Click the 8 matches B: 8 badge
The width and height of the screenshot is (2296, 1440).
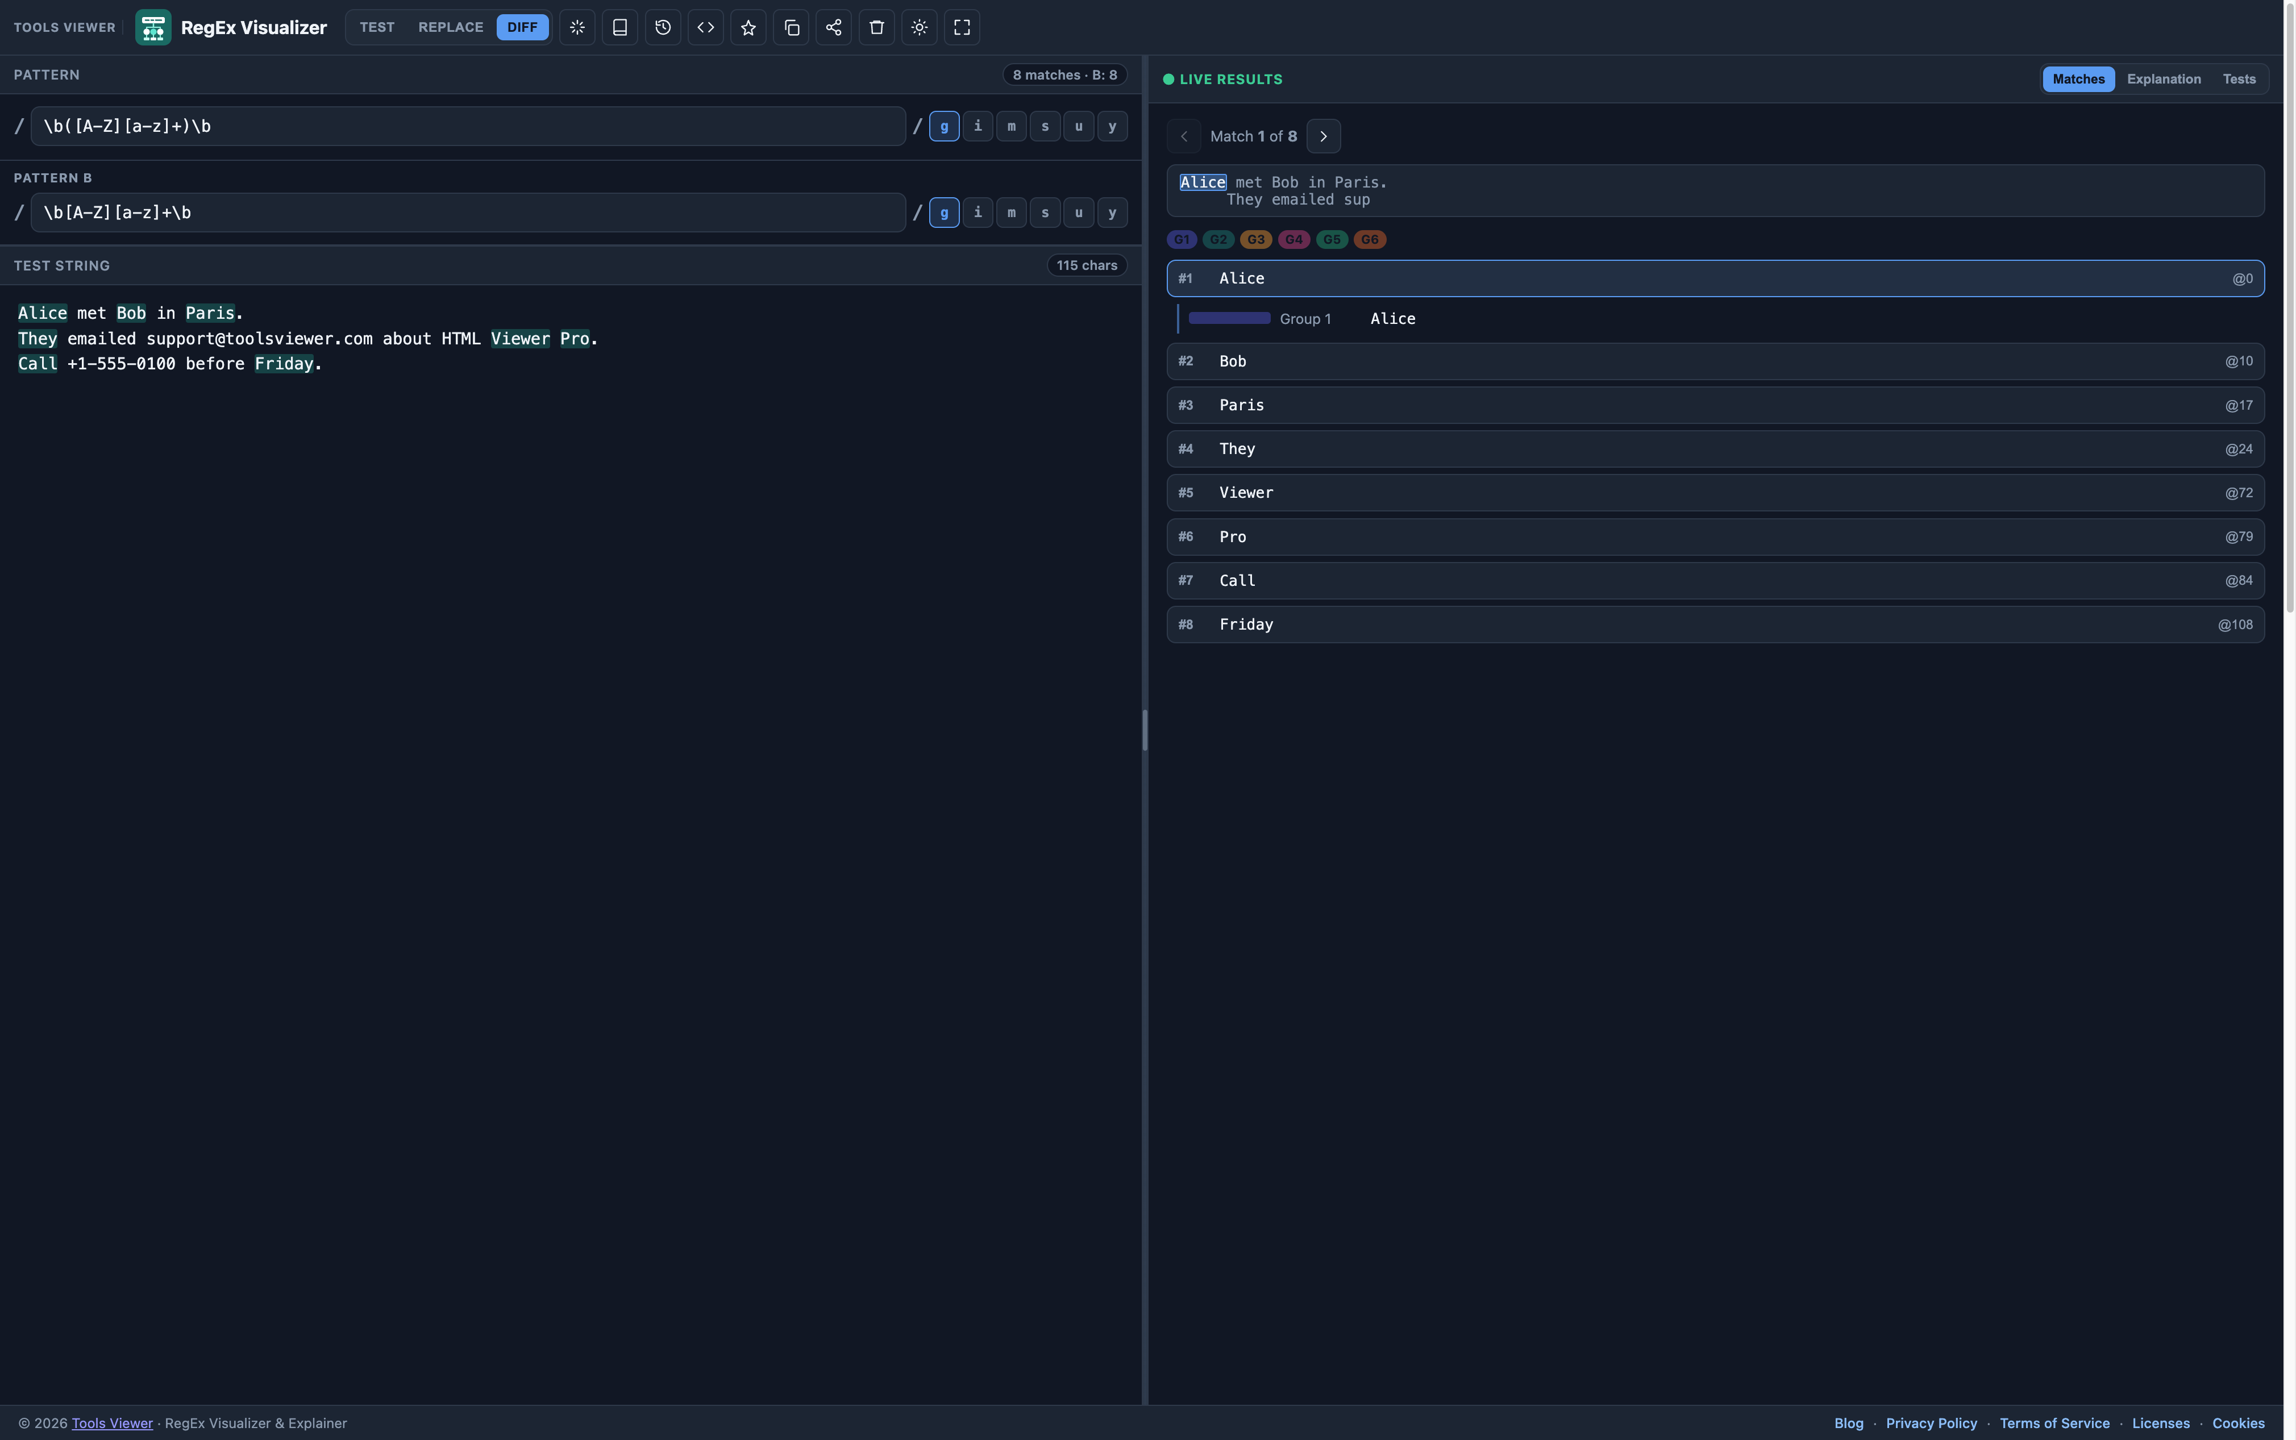[1064, 74]
